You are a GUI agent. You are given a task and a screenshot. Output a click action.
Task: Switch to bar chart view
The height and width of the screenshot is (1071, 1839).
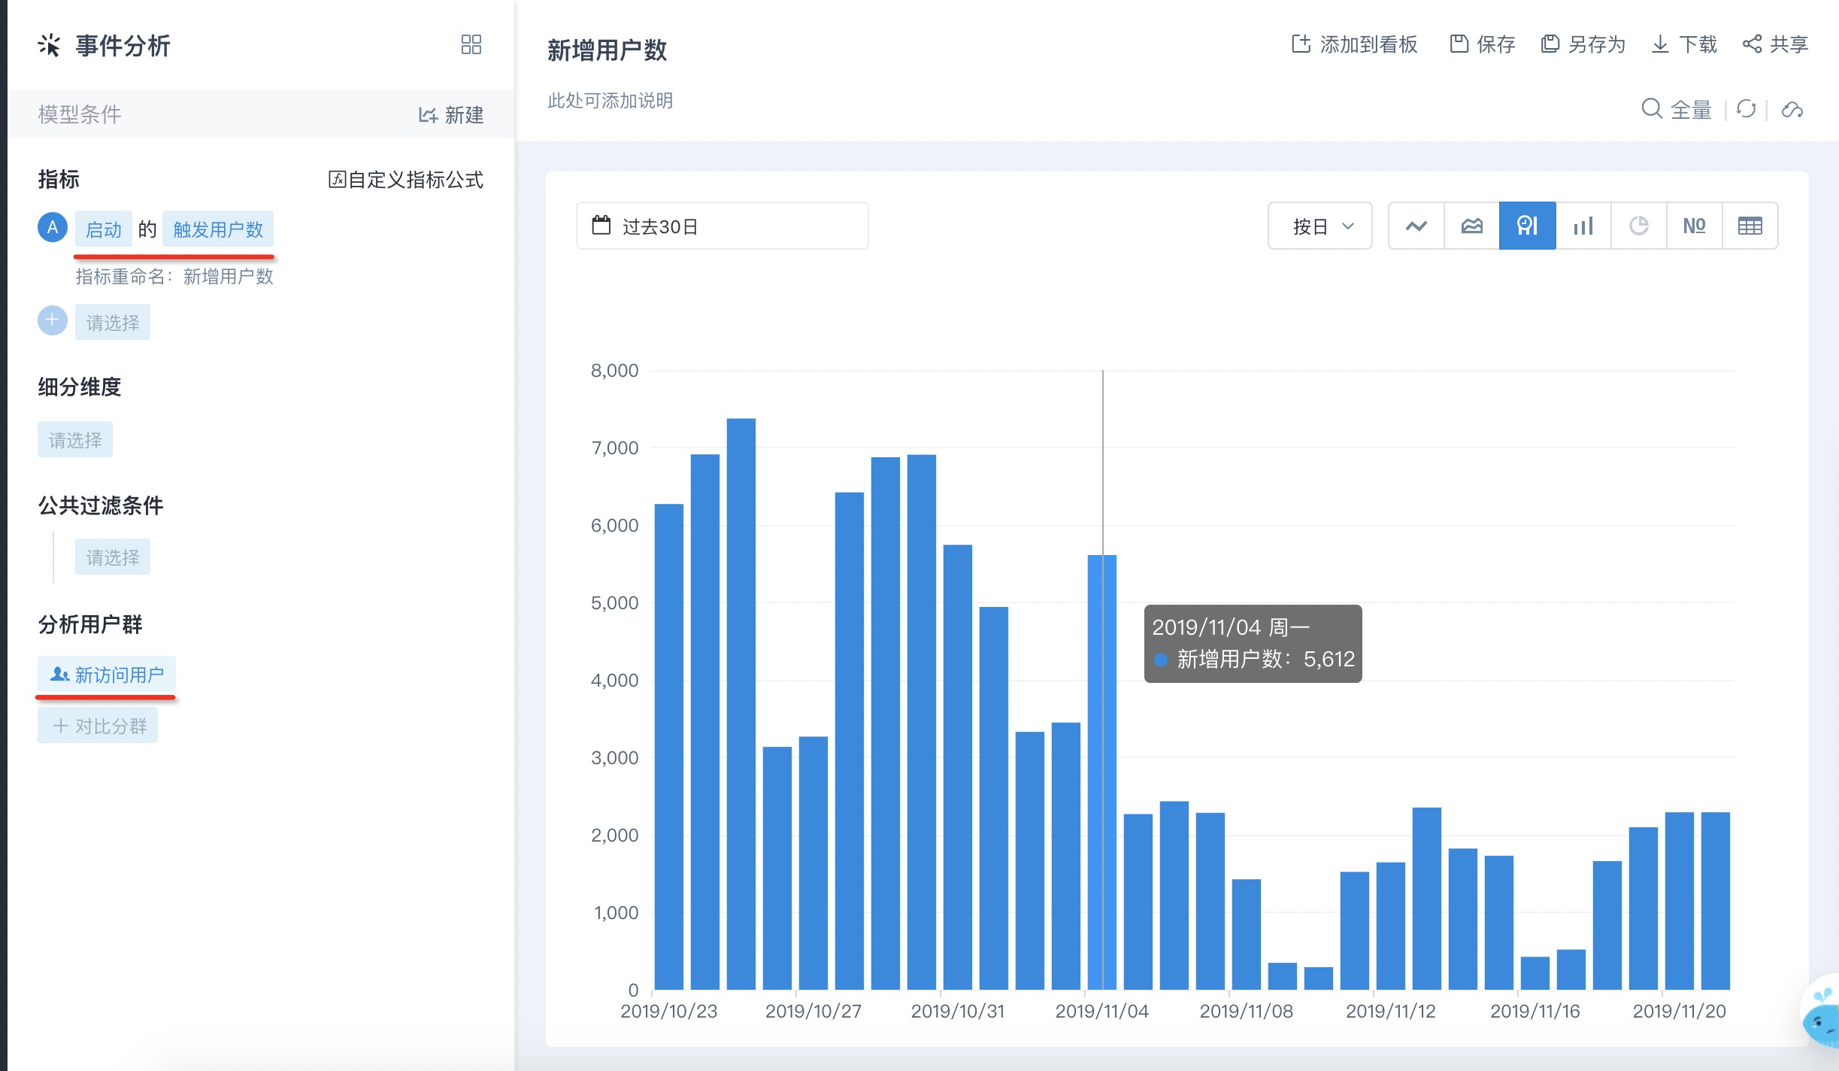coord(1583,226)
